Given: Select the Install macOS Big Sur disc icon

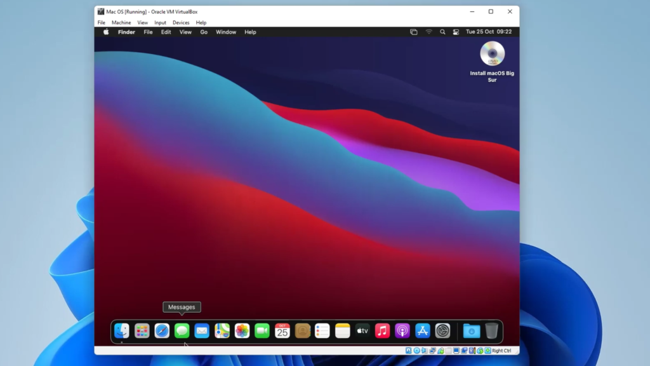Looking at the screenshot, I should click(x=492, y=53).
